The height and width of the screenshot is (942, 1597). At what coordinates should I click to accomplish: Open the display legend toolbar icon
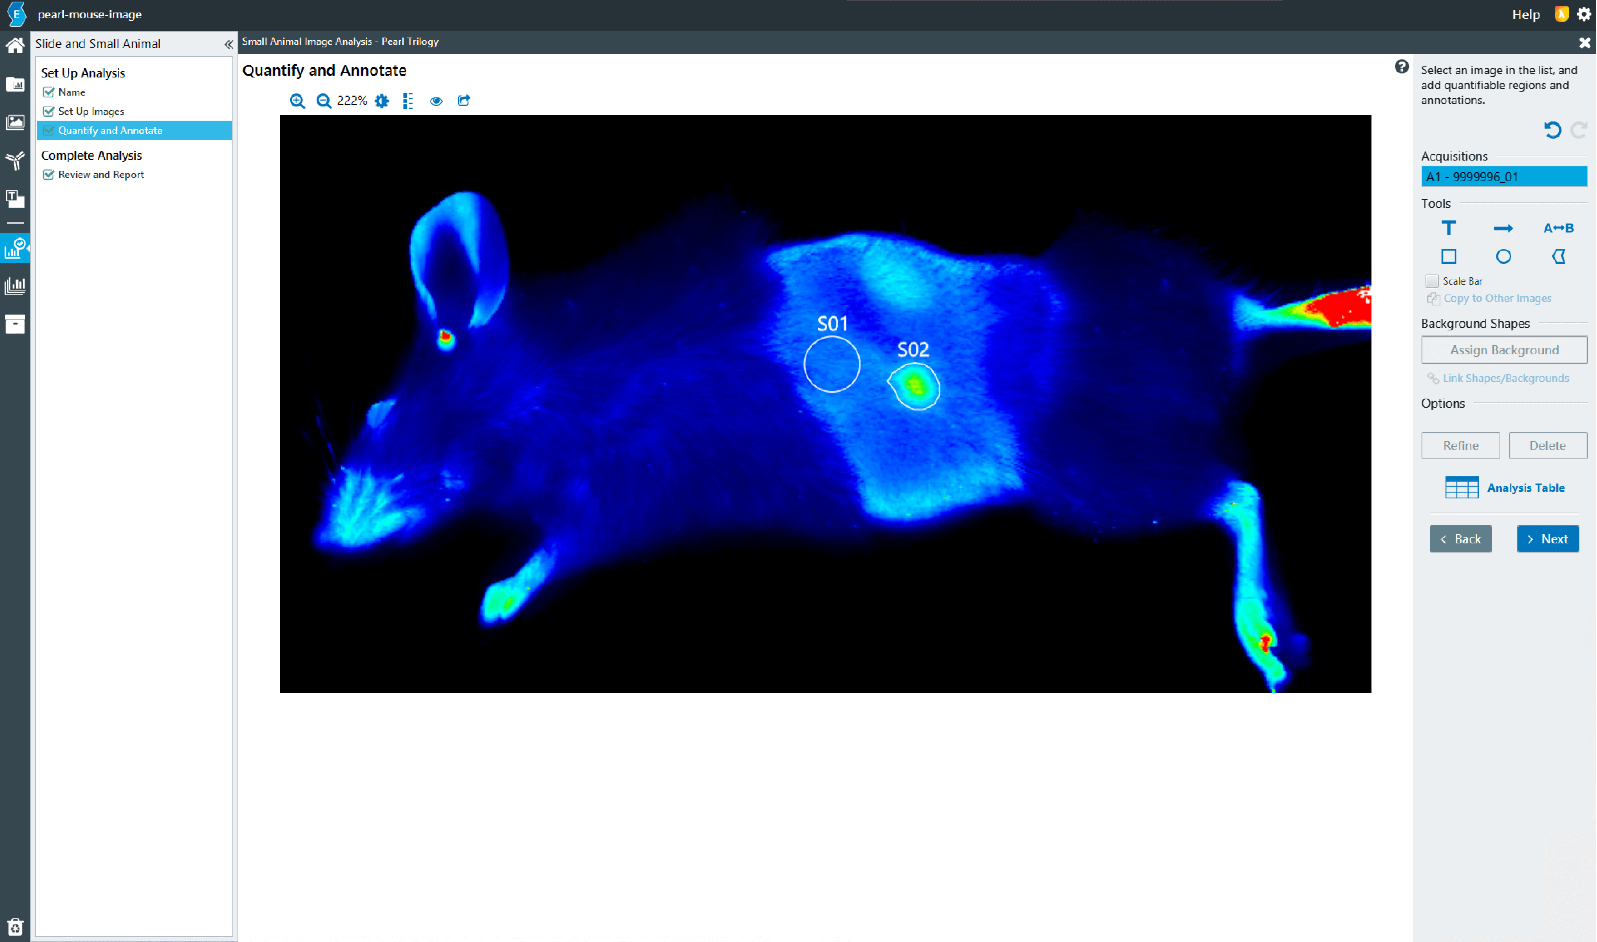pyautogui.click(x=408, y=101)
